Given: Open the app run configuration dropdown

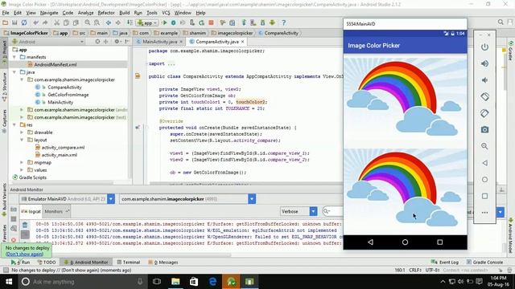Looking at the screenshot, I should (148, 22).
